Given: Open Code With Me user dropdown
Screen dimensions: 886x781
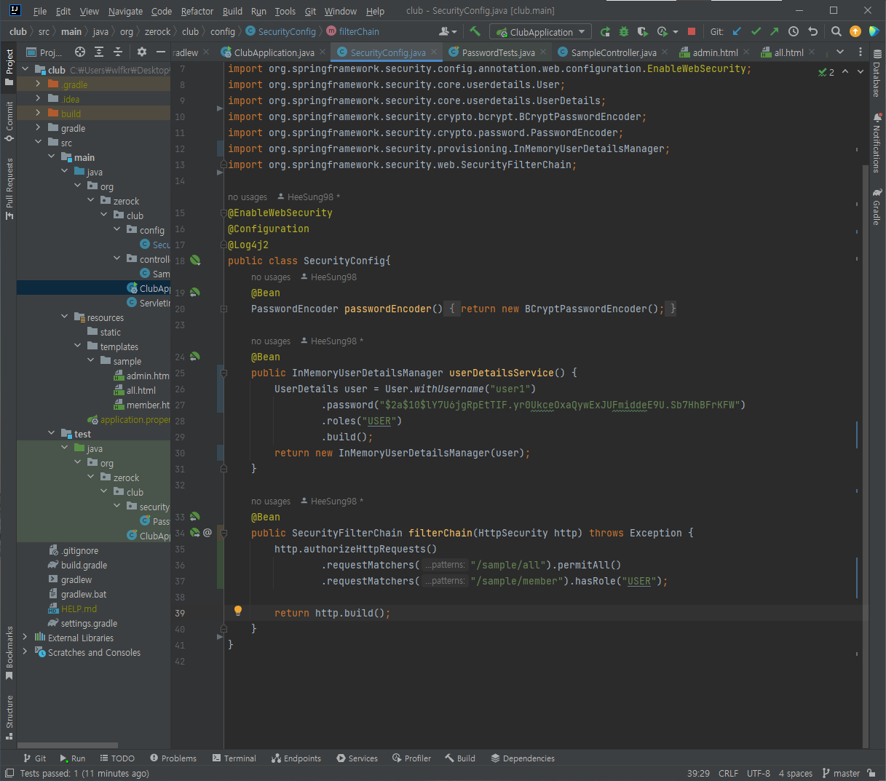Looking at the screenshot, I should pyautogui.click(x=448, y=31).
